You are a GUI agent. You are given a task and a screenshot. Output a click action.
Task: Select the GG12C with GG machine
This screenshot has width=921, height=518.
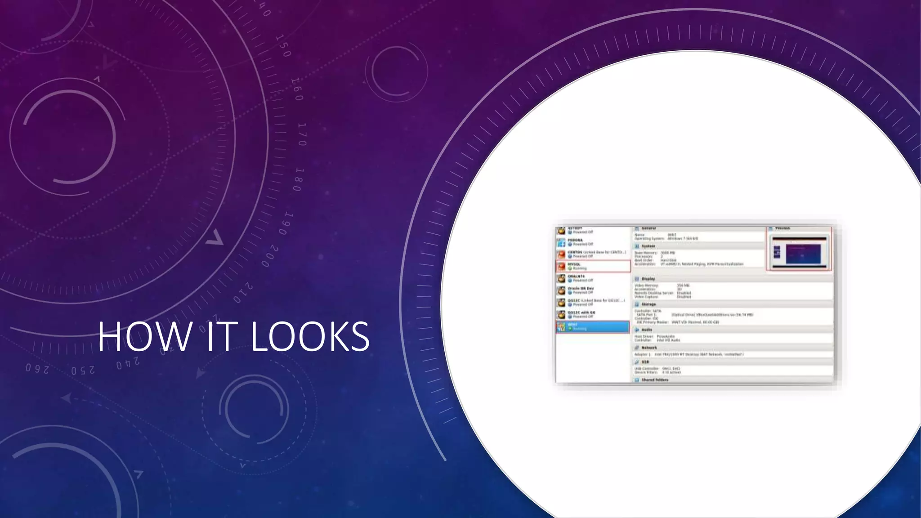click(x=581, y=313)
